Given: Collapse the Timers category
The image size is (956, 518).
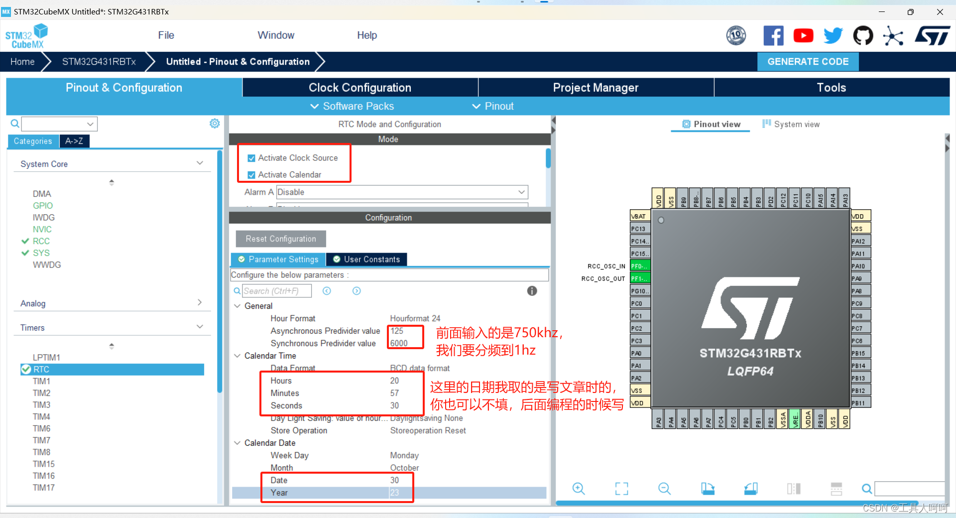Looking at the screenshot, I should click(200, 327).
